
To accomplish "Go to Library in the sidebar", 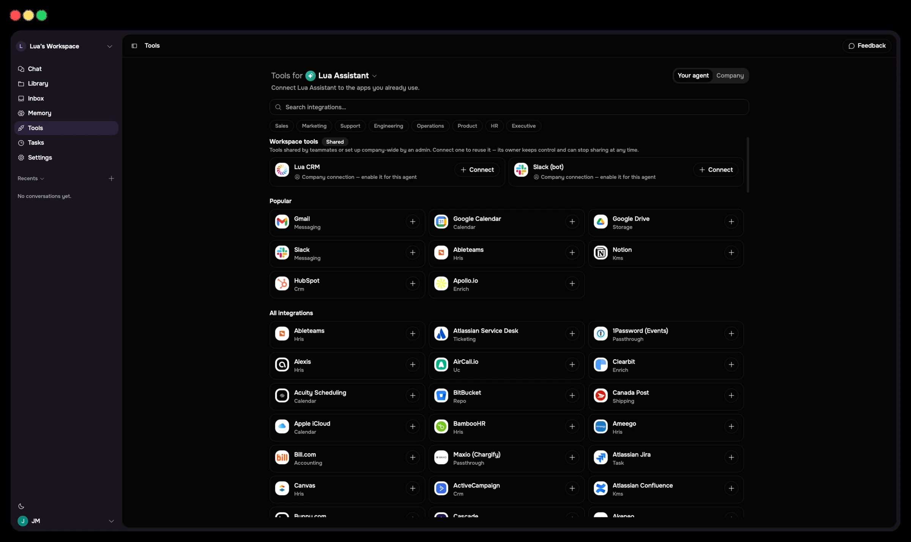I will [66, 84].
